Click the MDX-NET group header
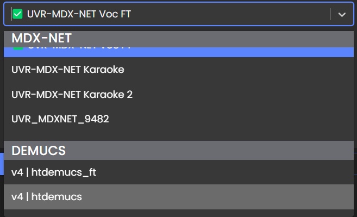This screenshot has width=357, height=217. (x=179, y=39)
